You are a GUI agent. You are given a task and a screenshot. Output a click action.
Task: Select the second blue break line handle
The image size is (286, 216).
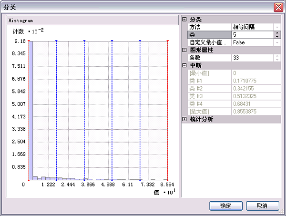point(84,41)
